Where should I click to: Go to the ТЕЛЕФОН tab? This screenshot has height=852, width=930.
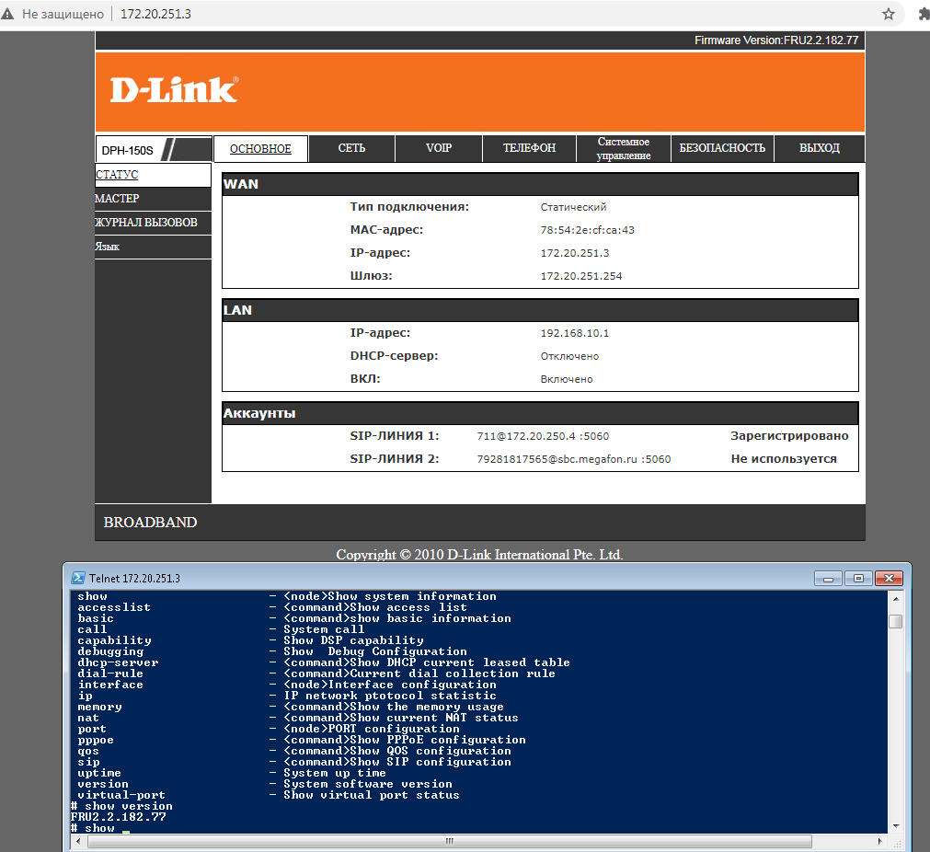point(529,148)
